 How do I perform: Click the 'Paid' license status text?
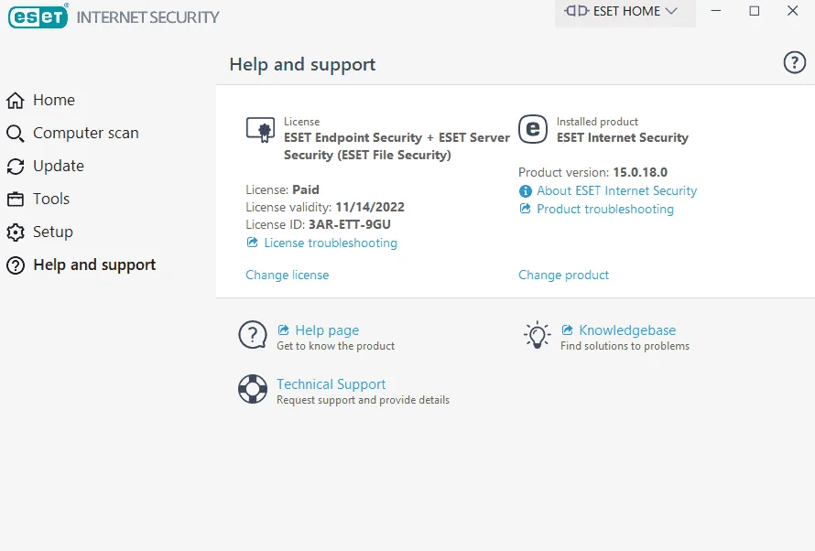pyautogui.click(x=306, y=189)
